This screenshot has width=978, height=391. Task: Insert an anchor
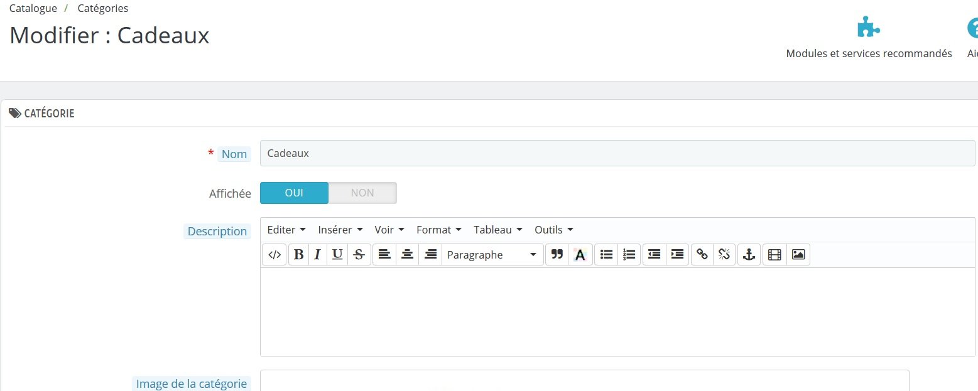pos(748,254)
